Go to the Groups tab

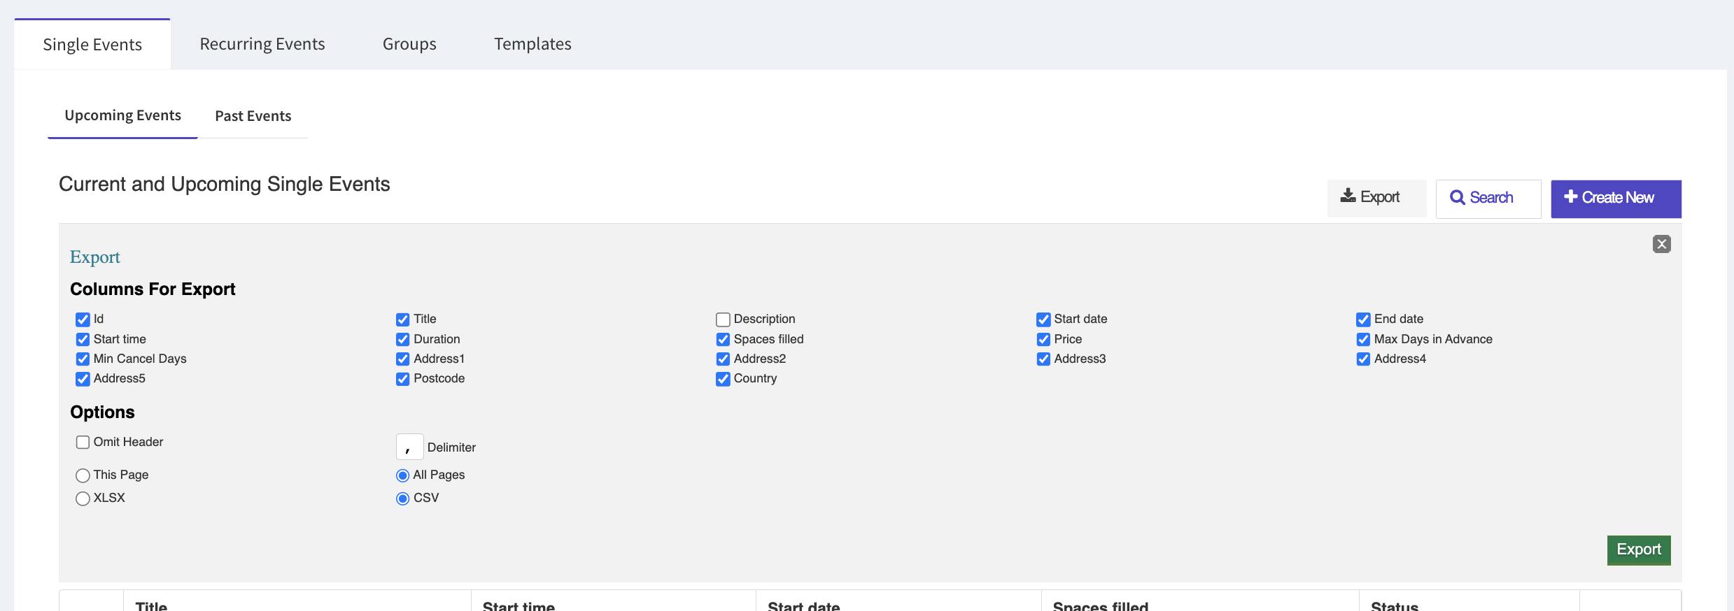point(409,44)
